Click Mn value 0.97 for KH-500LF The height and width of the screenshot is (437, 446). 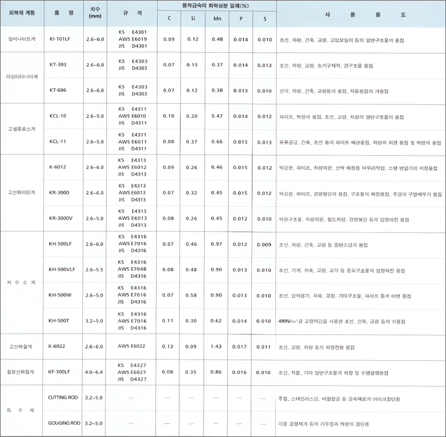click(217, 244)
